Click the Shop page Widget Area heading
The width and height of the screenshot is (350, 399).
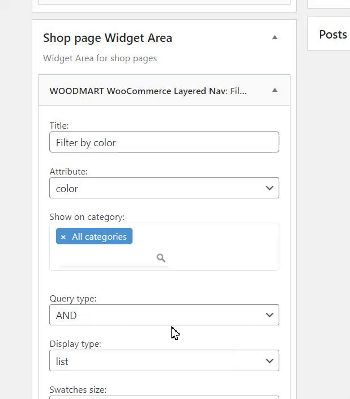(x=108, y=38)
